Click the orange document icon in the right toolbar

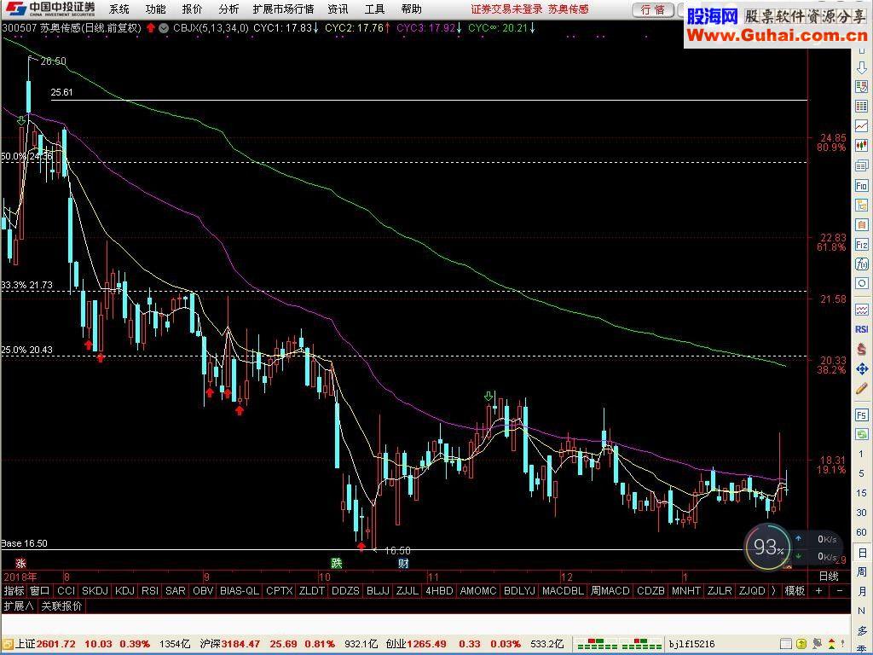coord(862,225)
